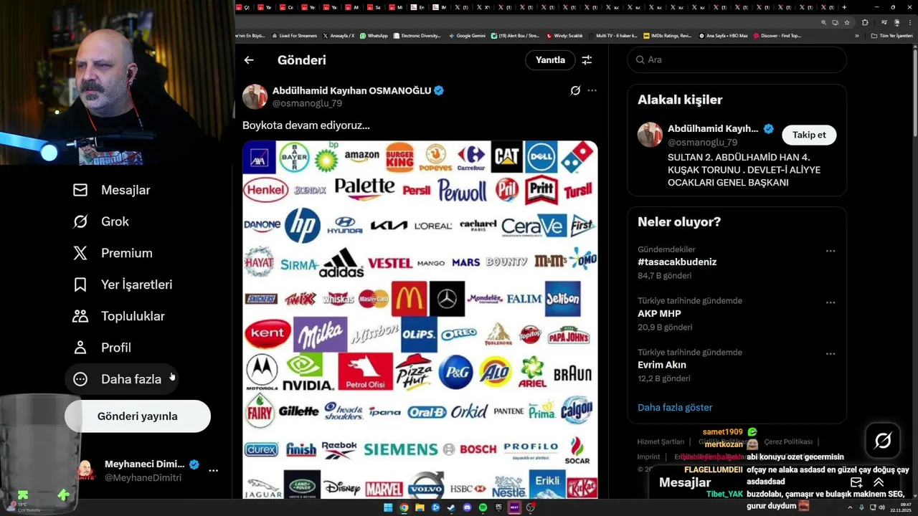Open Windows Start menu
The width and height of the screenshot is (918, 516).
388,507
